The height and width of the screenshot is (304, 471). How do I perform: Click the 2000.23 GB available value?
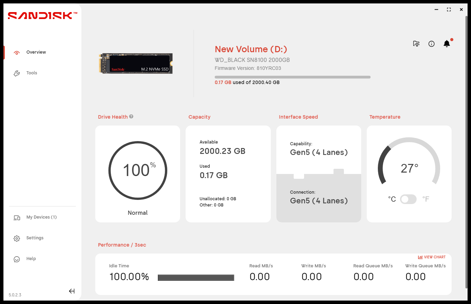[222, 151]
